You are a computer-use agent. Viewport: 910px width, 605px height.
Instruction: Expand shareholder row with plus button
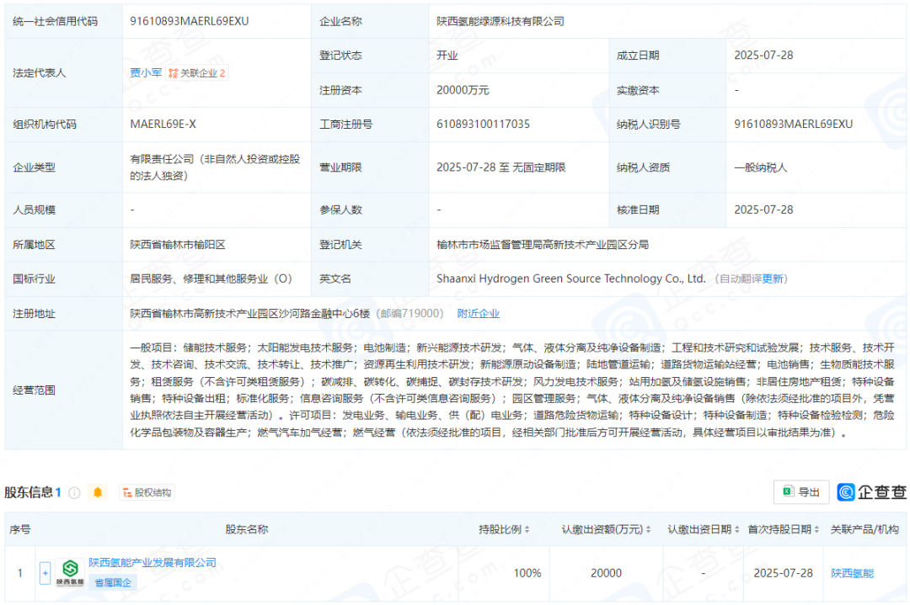click(45, 573)
